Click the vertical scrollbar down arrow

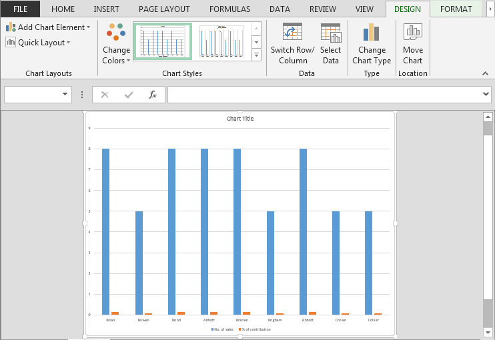tap(488, 332)
